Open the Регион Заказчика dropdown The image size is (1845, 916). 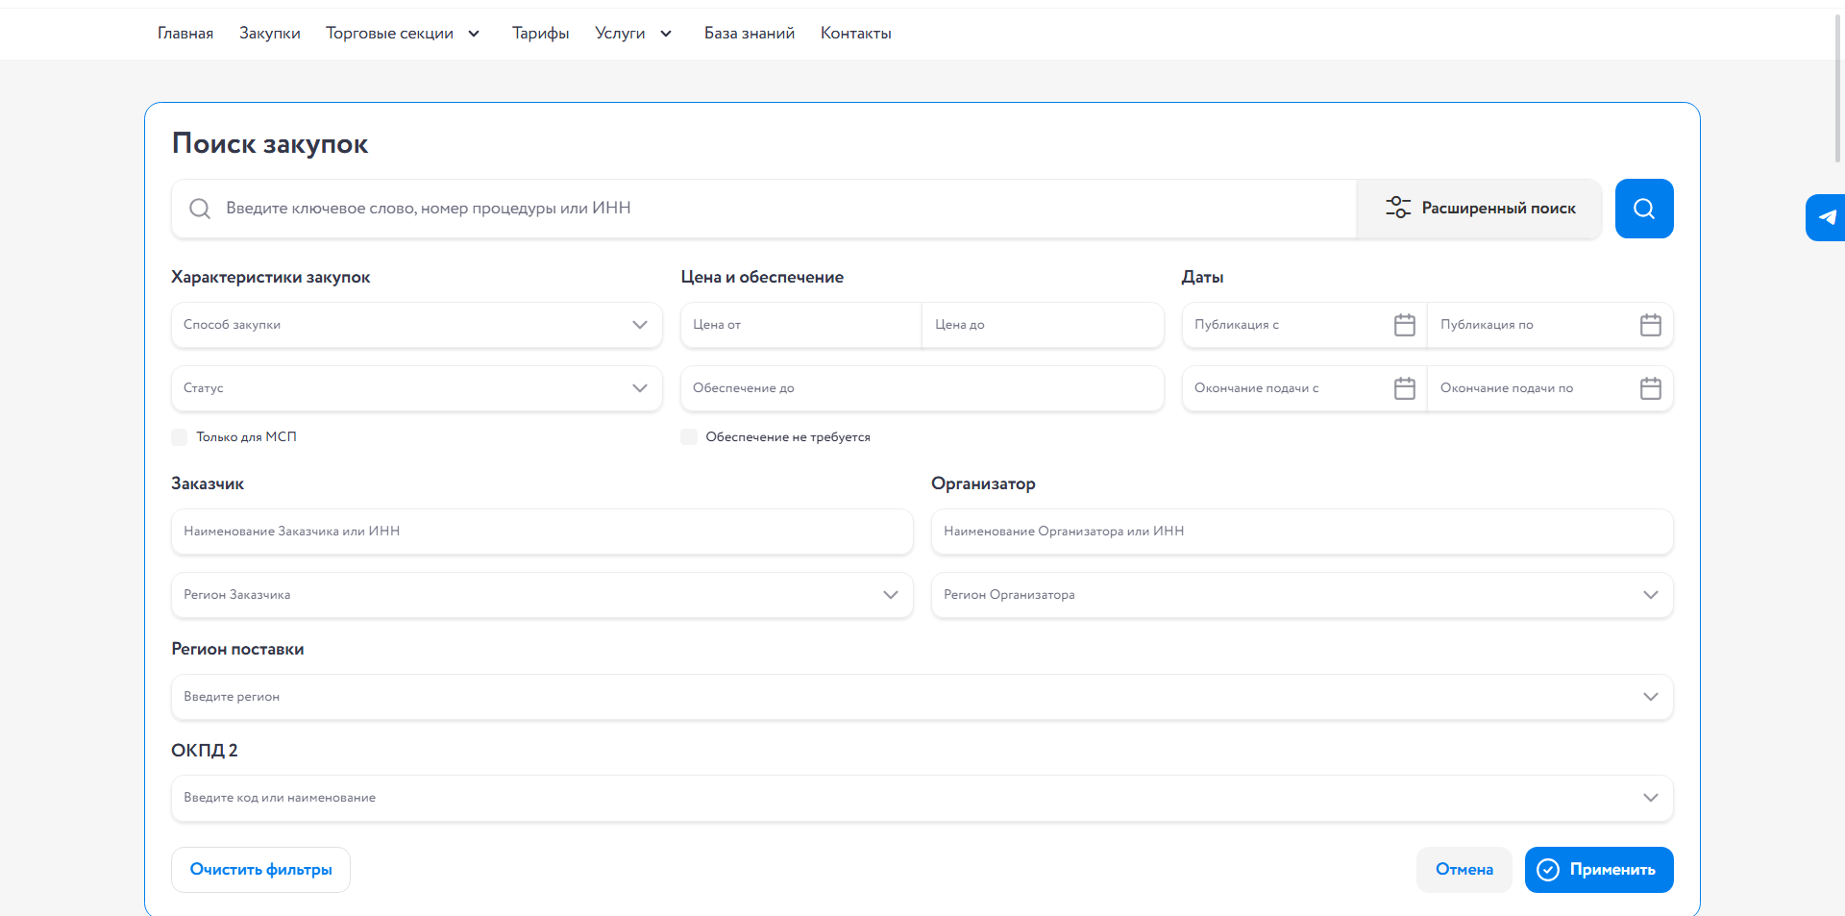click(891, 595)
